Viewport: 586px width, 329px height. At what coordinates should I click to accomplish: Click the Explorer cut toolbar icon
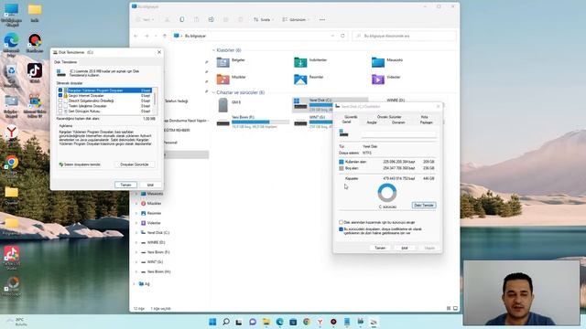pyautogui.click(x=167, y=19)
